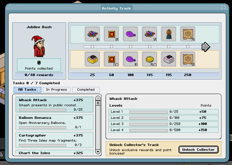
Task: Select the pink white cake reward
Action: coord(169,59)
